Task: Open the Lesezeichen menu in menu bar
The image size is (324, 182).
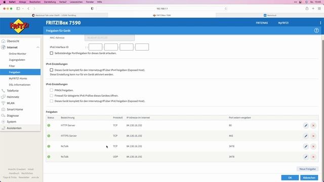Action: [76, 2]
